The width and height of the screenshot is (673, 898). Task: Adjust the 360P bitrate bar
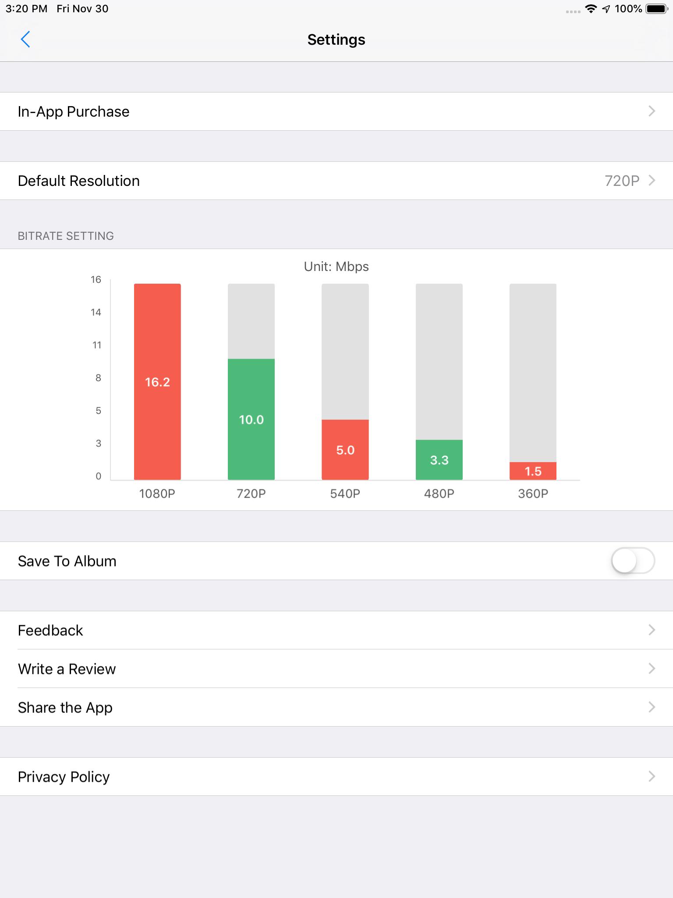(533, 471)
